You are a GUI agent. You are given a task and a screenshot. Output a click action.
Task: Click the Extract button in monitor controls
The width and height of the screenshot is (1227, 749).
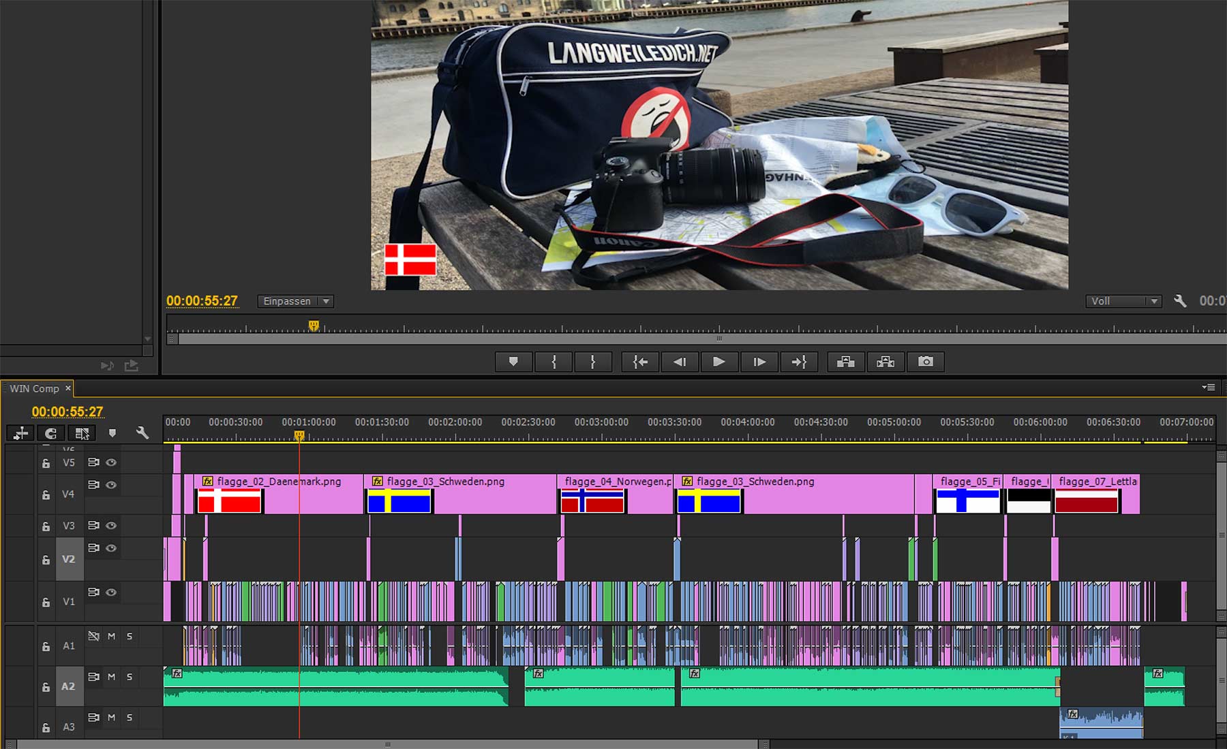885,362
